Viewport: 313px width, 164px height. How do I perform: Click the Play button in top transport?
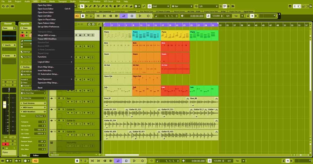[x=140, y=16]
